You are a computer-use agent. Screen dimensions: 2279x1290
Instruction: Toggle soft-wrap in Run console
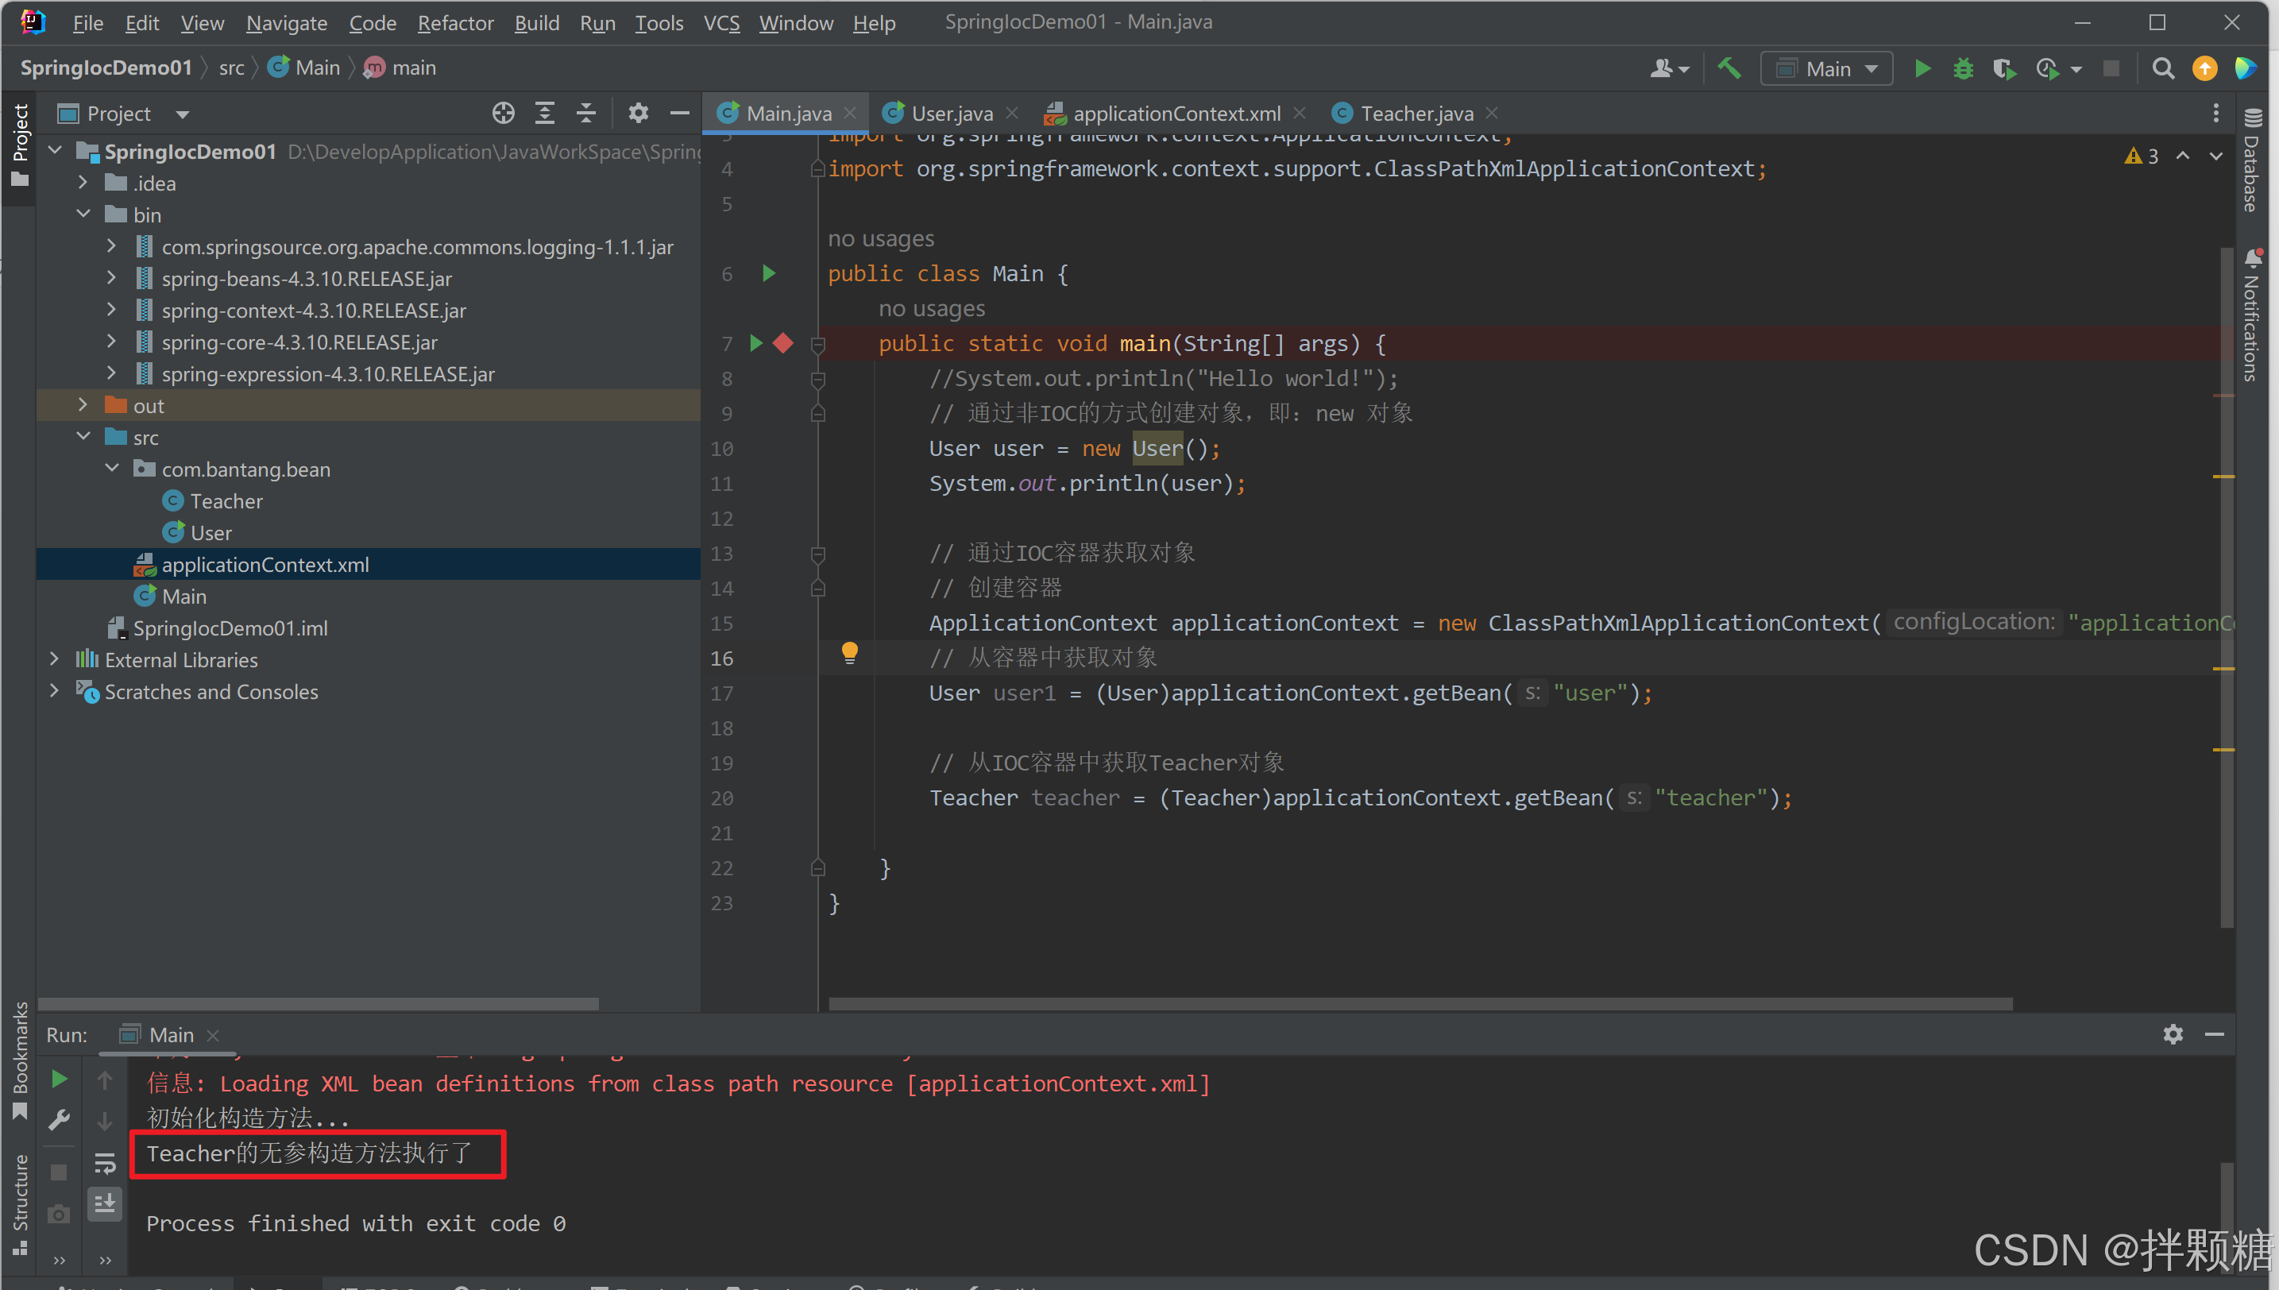105,1163
